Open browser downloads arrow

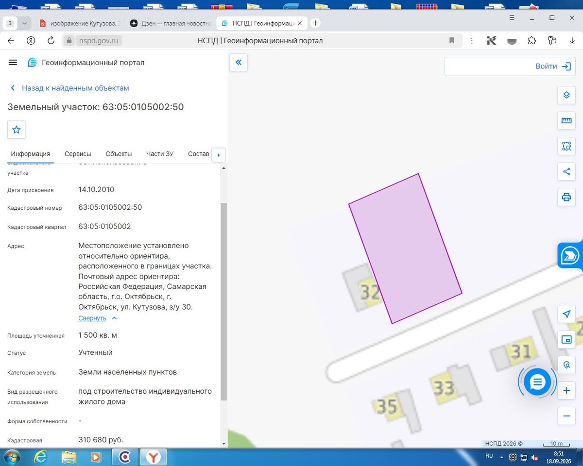coord(572,41)
